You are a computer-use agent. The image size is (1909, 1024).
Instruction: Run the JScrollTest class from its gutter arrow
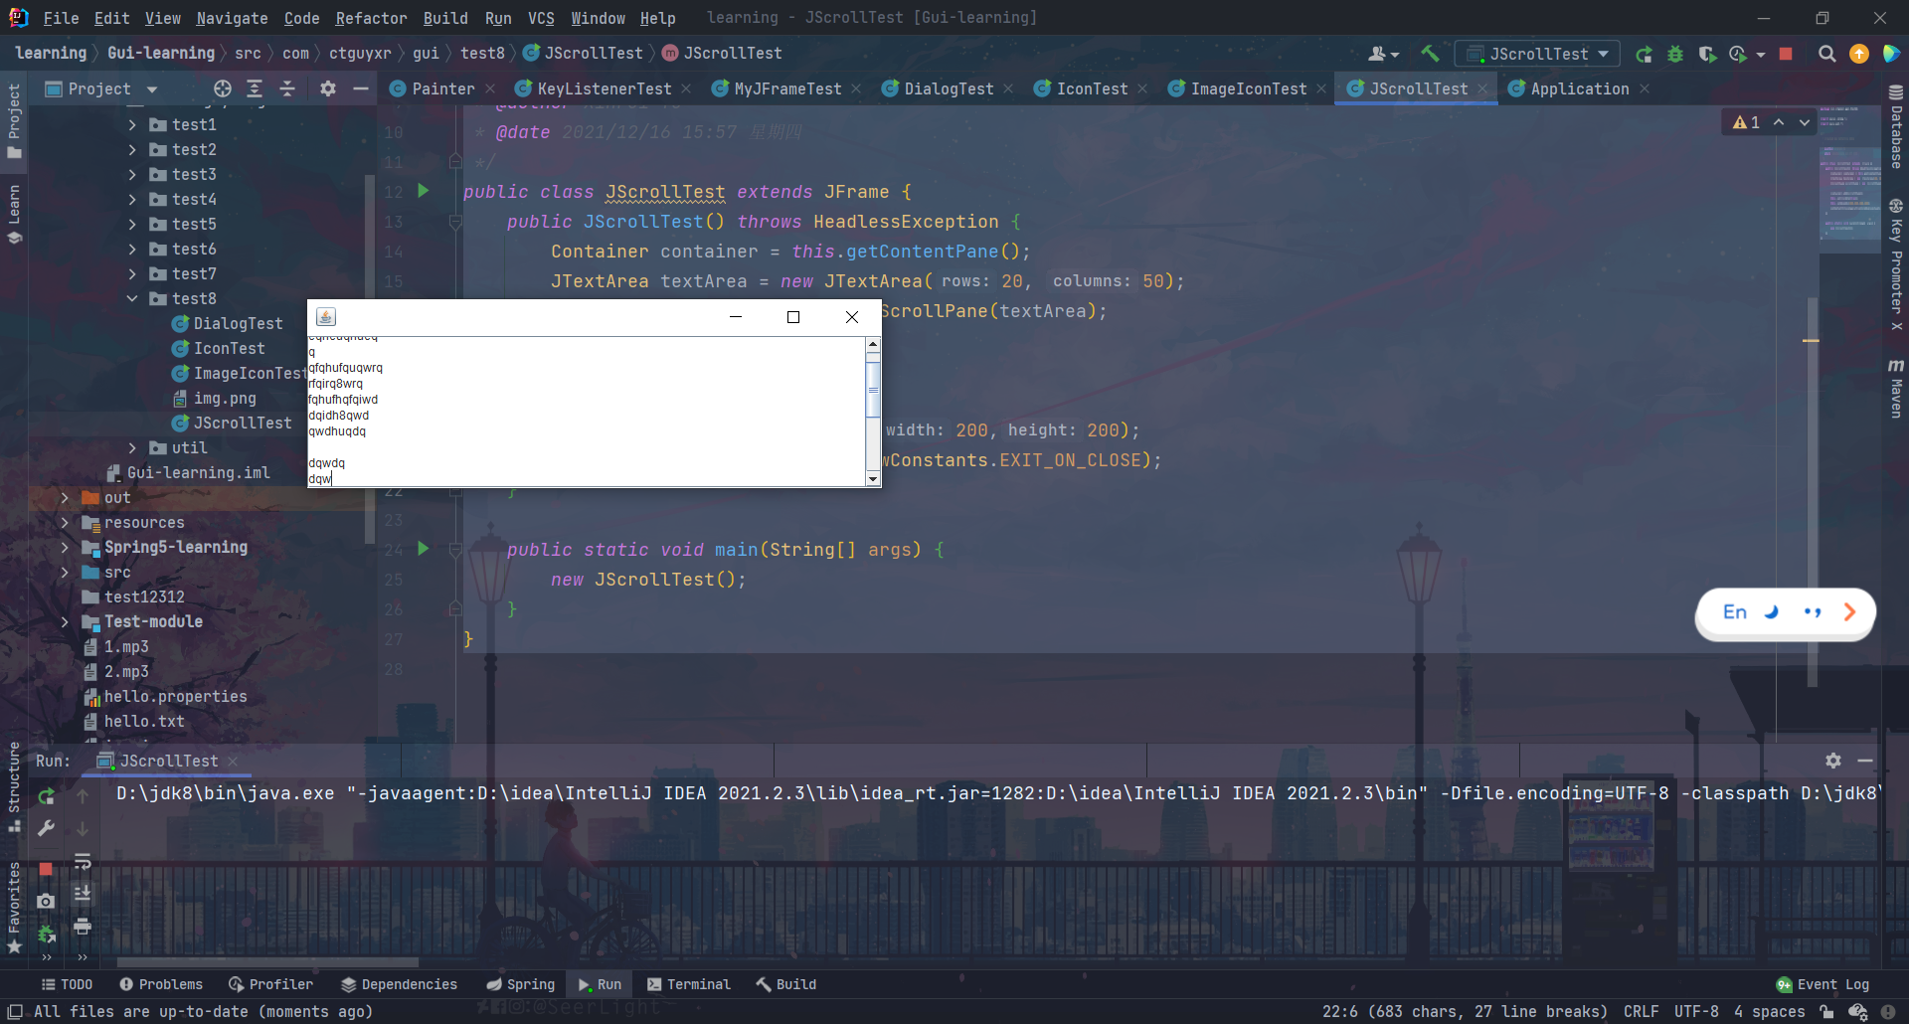tap(424, 191)
